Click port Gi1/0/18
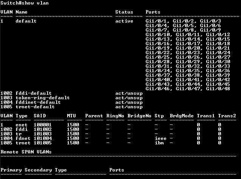Image resolution: width=241 pixels, height=179 pixels. [218, 44]
